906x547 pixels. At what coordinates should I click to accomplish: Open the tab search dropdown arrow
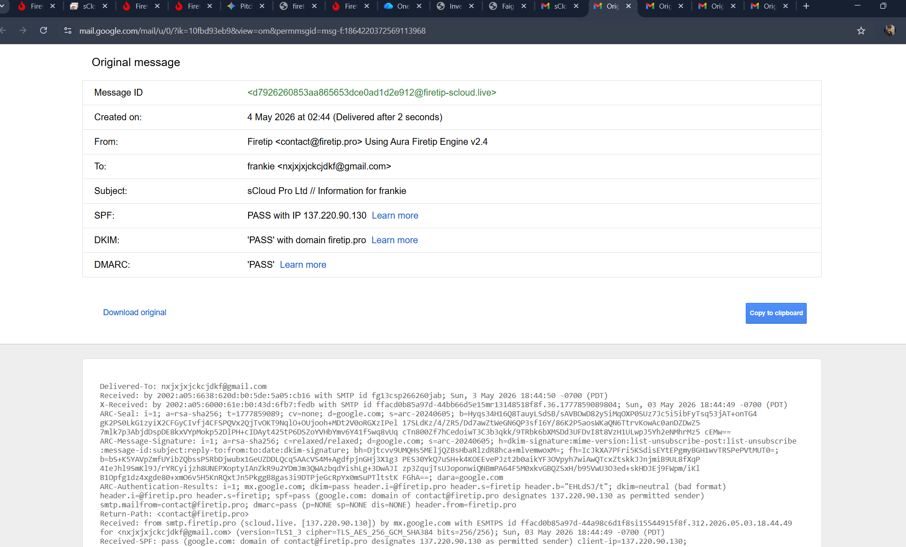[3, 6]
